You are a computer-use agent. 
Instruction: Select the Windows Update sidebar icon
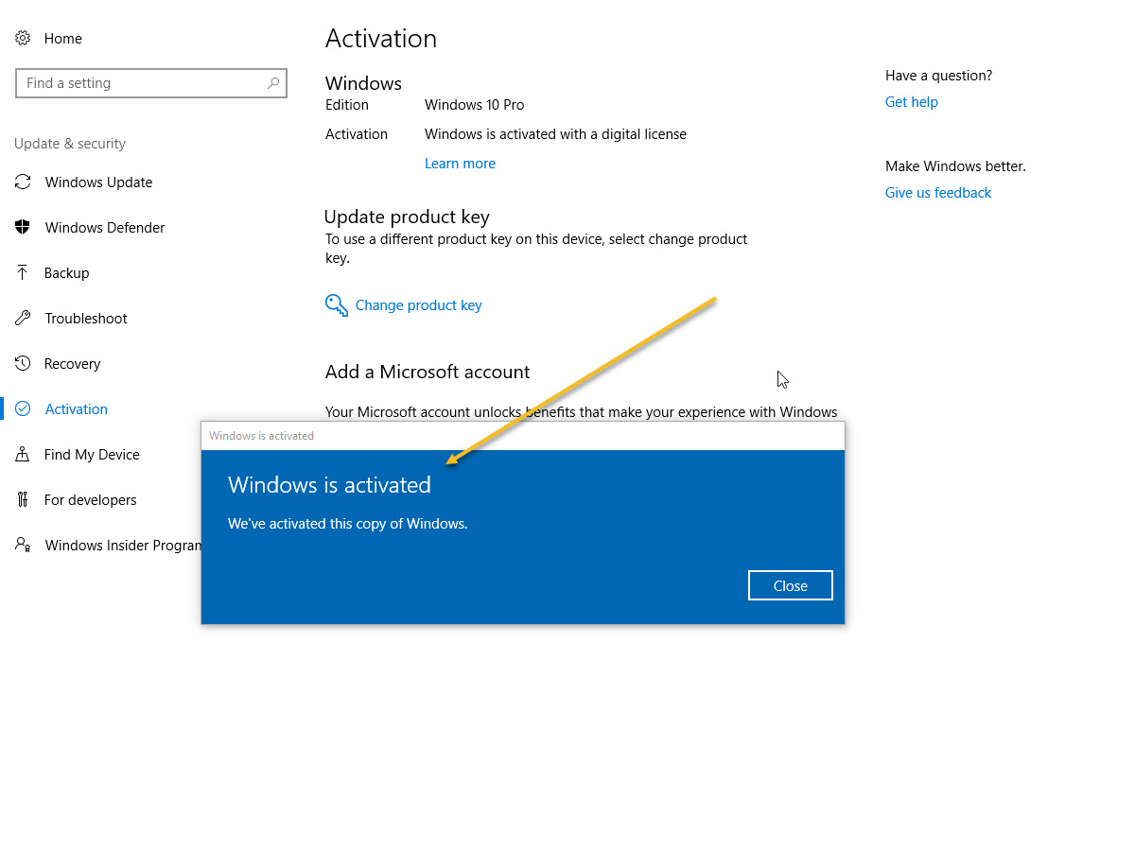pos(23,182)
